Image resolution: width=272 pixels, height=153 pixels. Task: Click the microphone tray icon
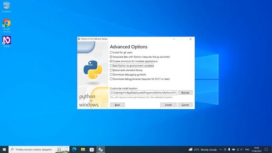click(x=229, y=149)
